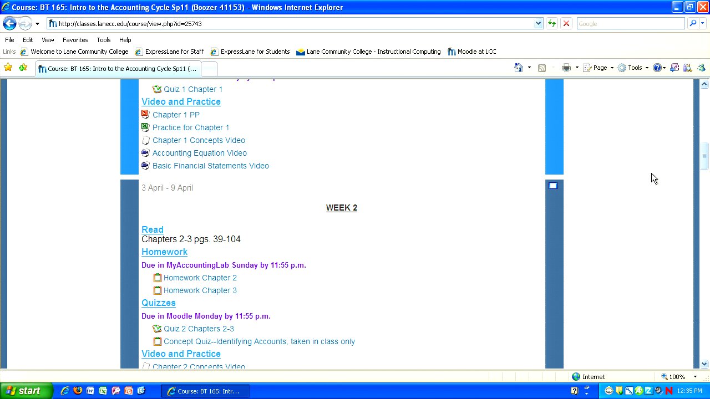The width and height of the screenshot is (710, 399).
Task: Click the Refresh page icon
Action: point(551,23)
